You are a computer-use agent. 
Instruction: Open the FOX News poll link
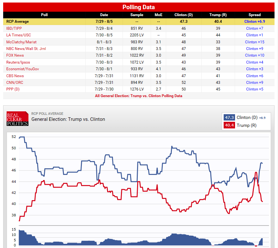pos(15,55)
